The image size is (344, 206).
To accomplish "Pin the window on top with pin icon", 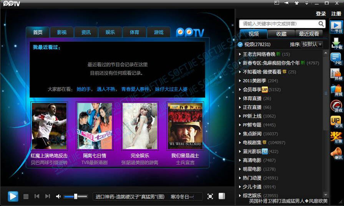I will (286, 3).
